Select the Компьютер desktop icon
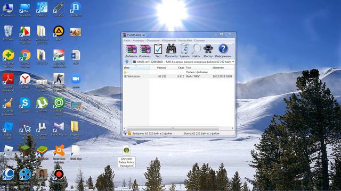 click(x=8, y=10)
